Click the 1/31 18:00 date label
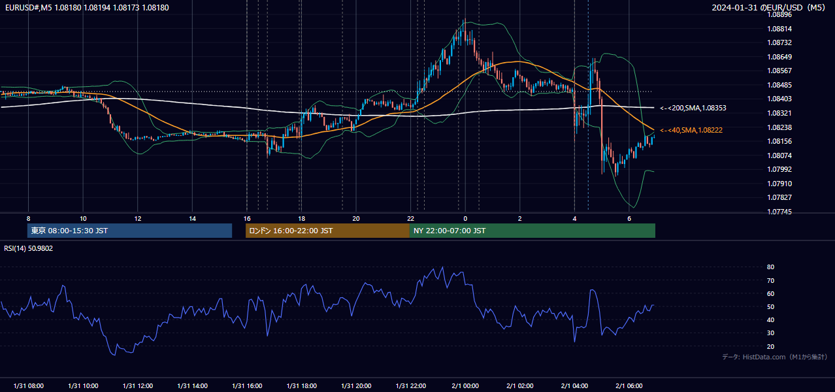Viewport: 835px width, 392px height. 301,386
